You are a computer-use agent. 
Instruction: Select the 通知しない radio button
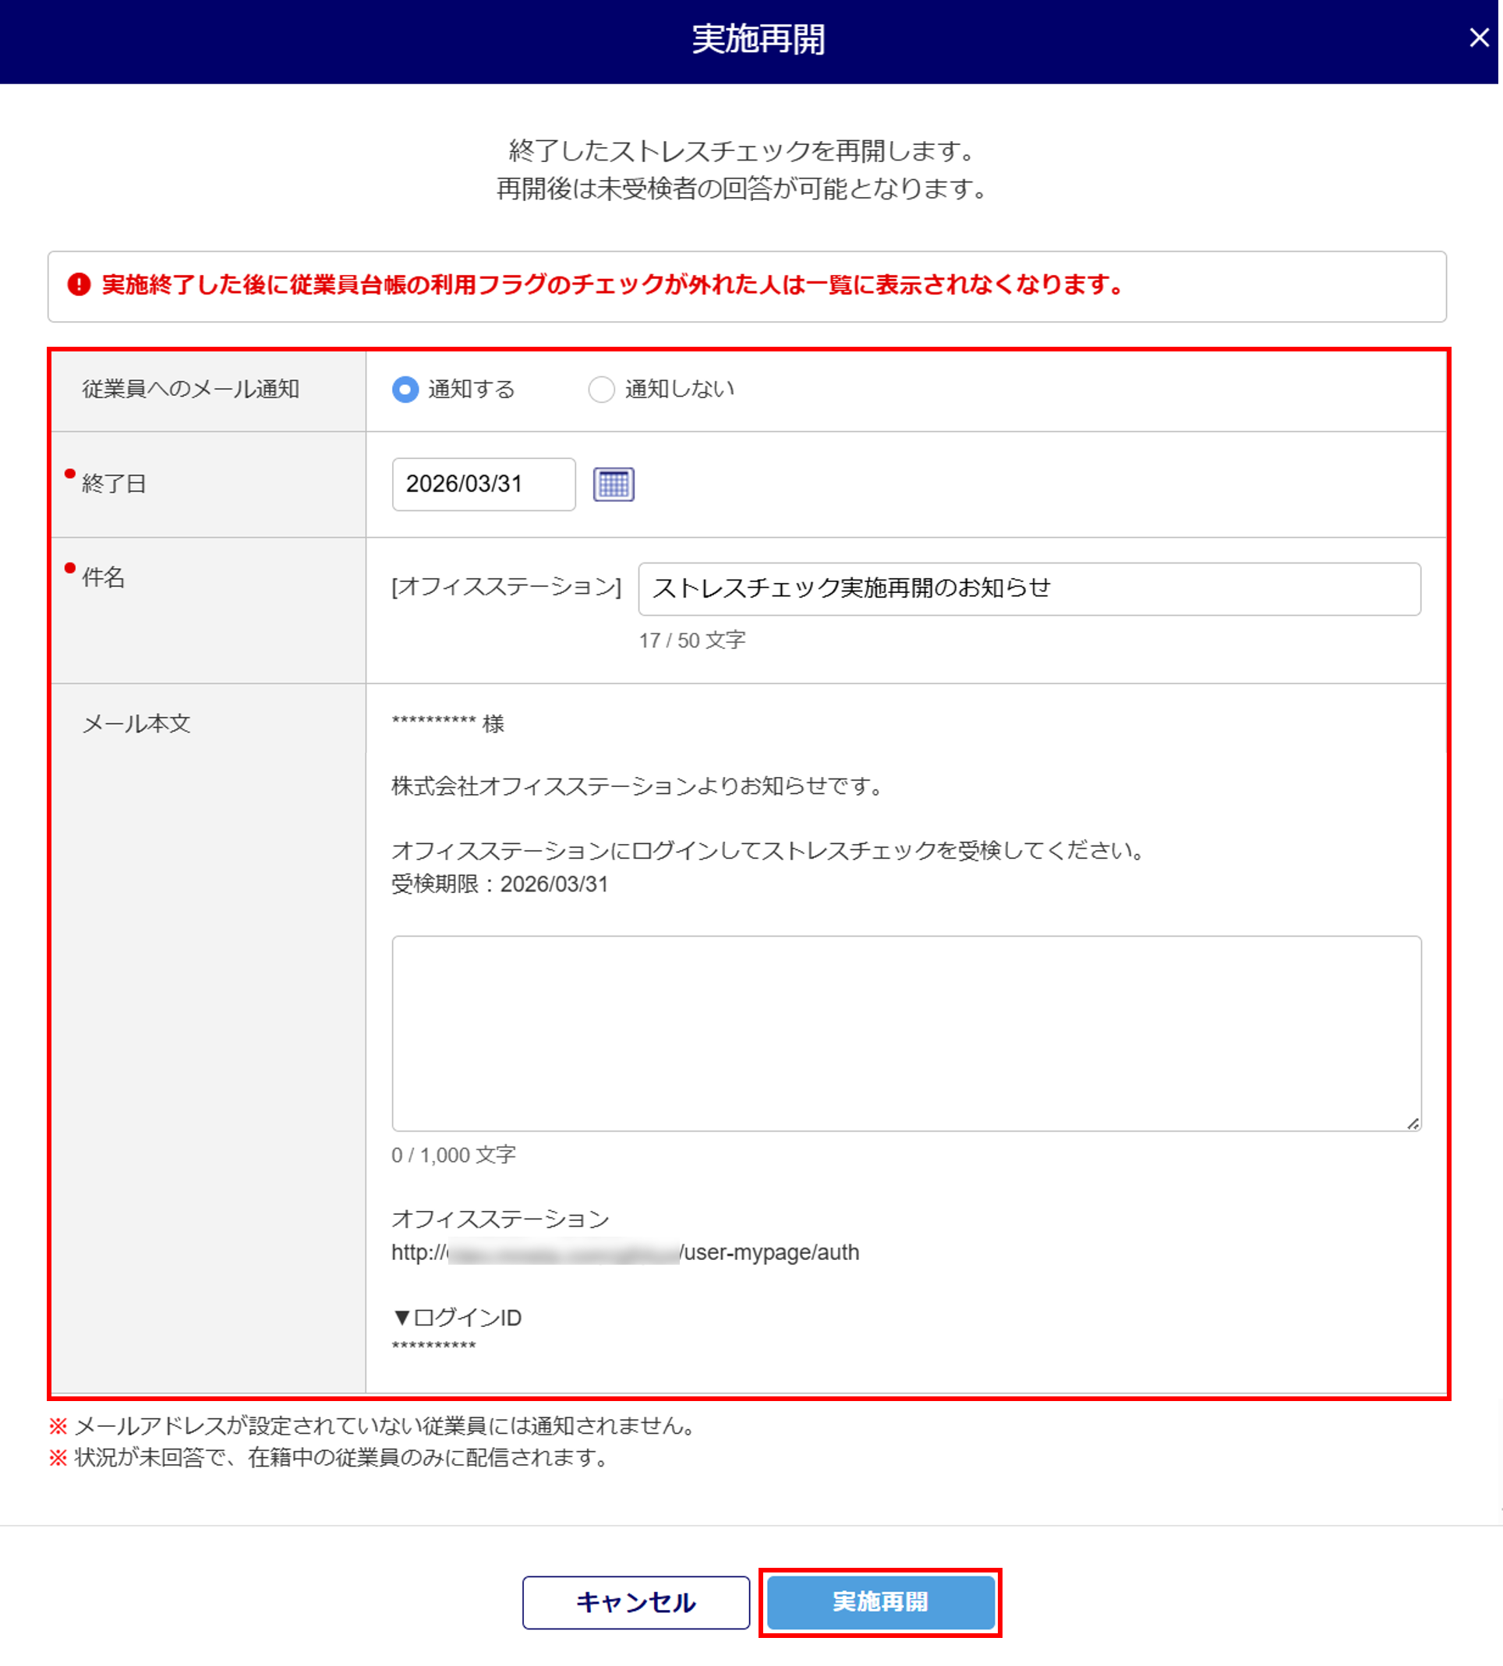[x=601, y=390]
